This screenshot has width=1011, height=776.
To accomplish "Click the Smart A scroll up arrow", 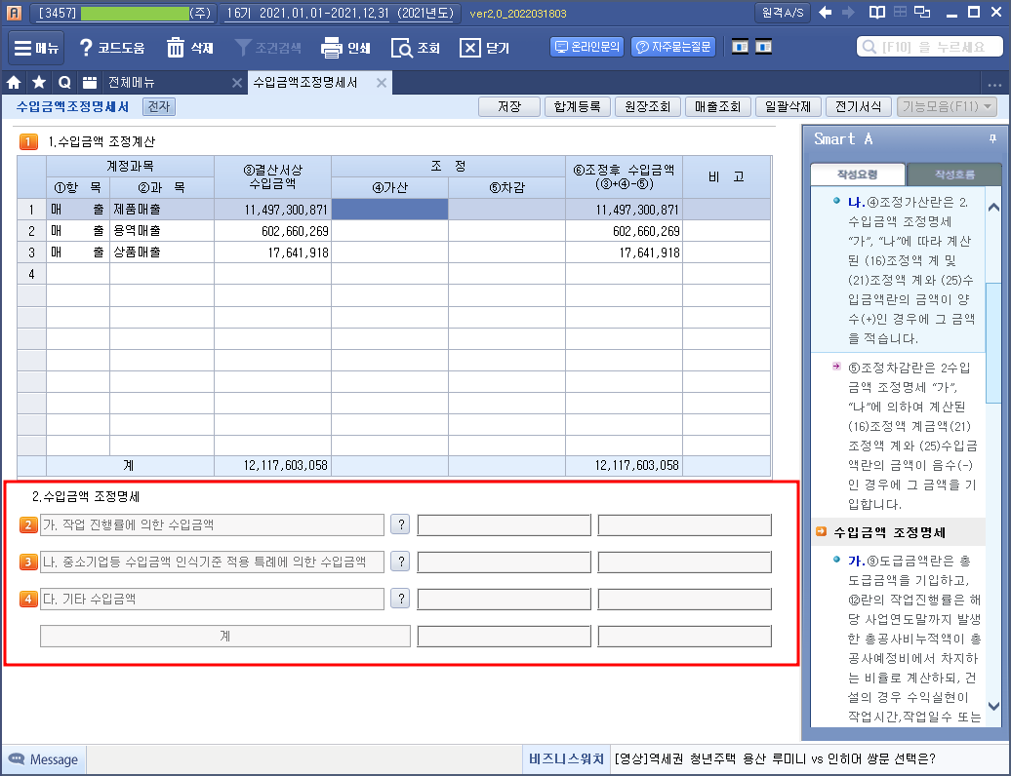I will coord(993,208).
